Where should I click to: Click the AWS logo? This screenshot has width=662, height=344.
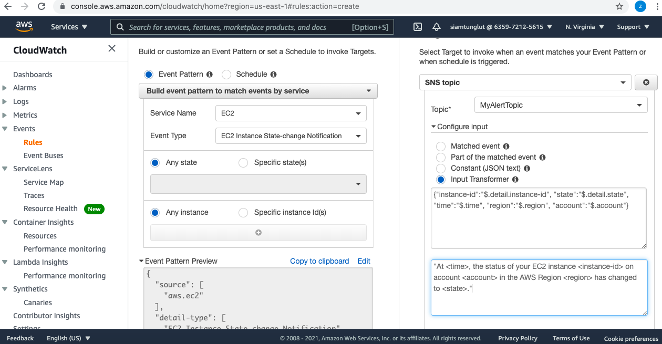click(24, 27)
